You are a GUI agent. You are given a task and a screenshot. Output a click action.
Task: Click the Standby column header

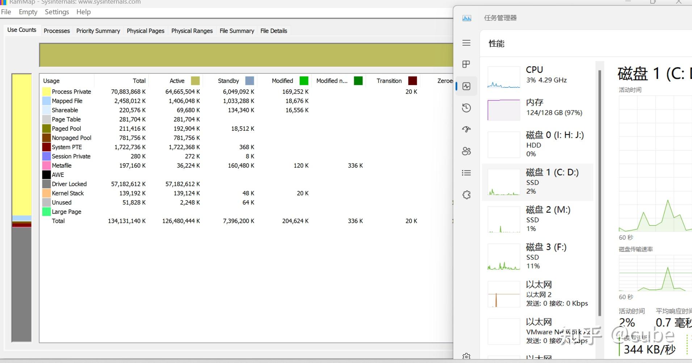pyautogui.click(x=230, y=81)
